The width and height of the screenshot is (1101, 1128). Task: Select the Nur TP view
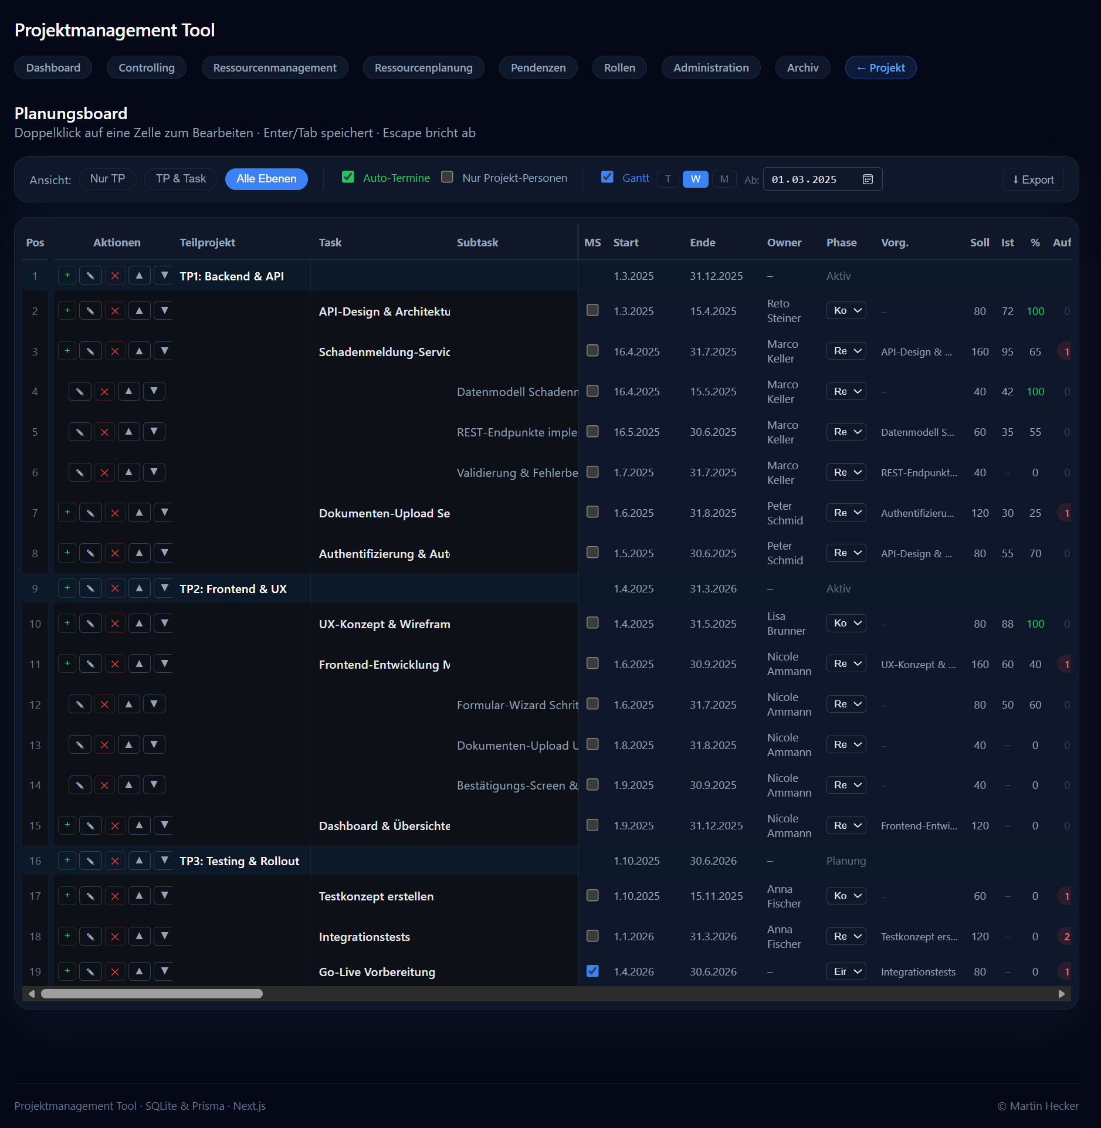pyautogui.click(x=107, y=179)
